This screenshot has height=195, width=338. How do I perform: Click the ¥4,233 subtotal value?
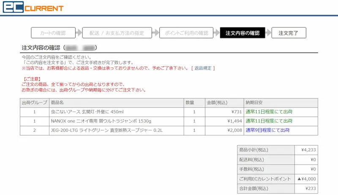coord(308,150)
